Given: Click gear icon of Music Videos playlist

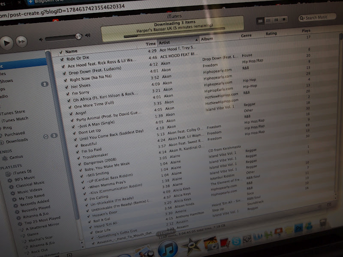Looking at the screenshot, I should [x=13, y=193].
